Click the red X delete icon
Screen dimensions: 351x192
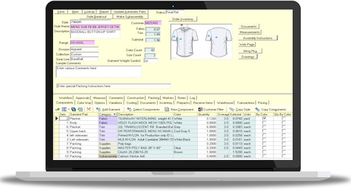(88, 109)
